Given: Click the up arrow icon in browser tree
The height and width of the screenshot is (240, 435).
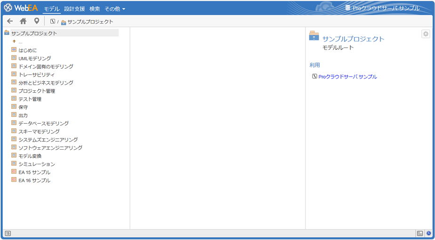Looking at the screenshot, I should (x=14, y=41).
